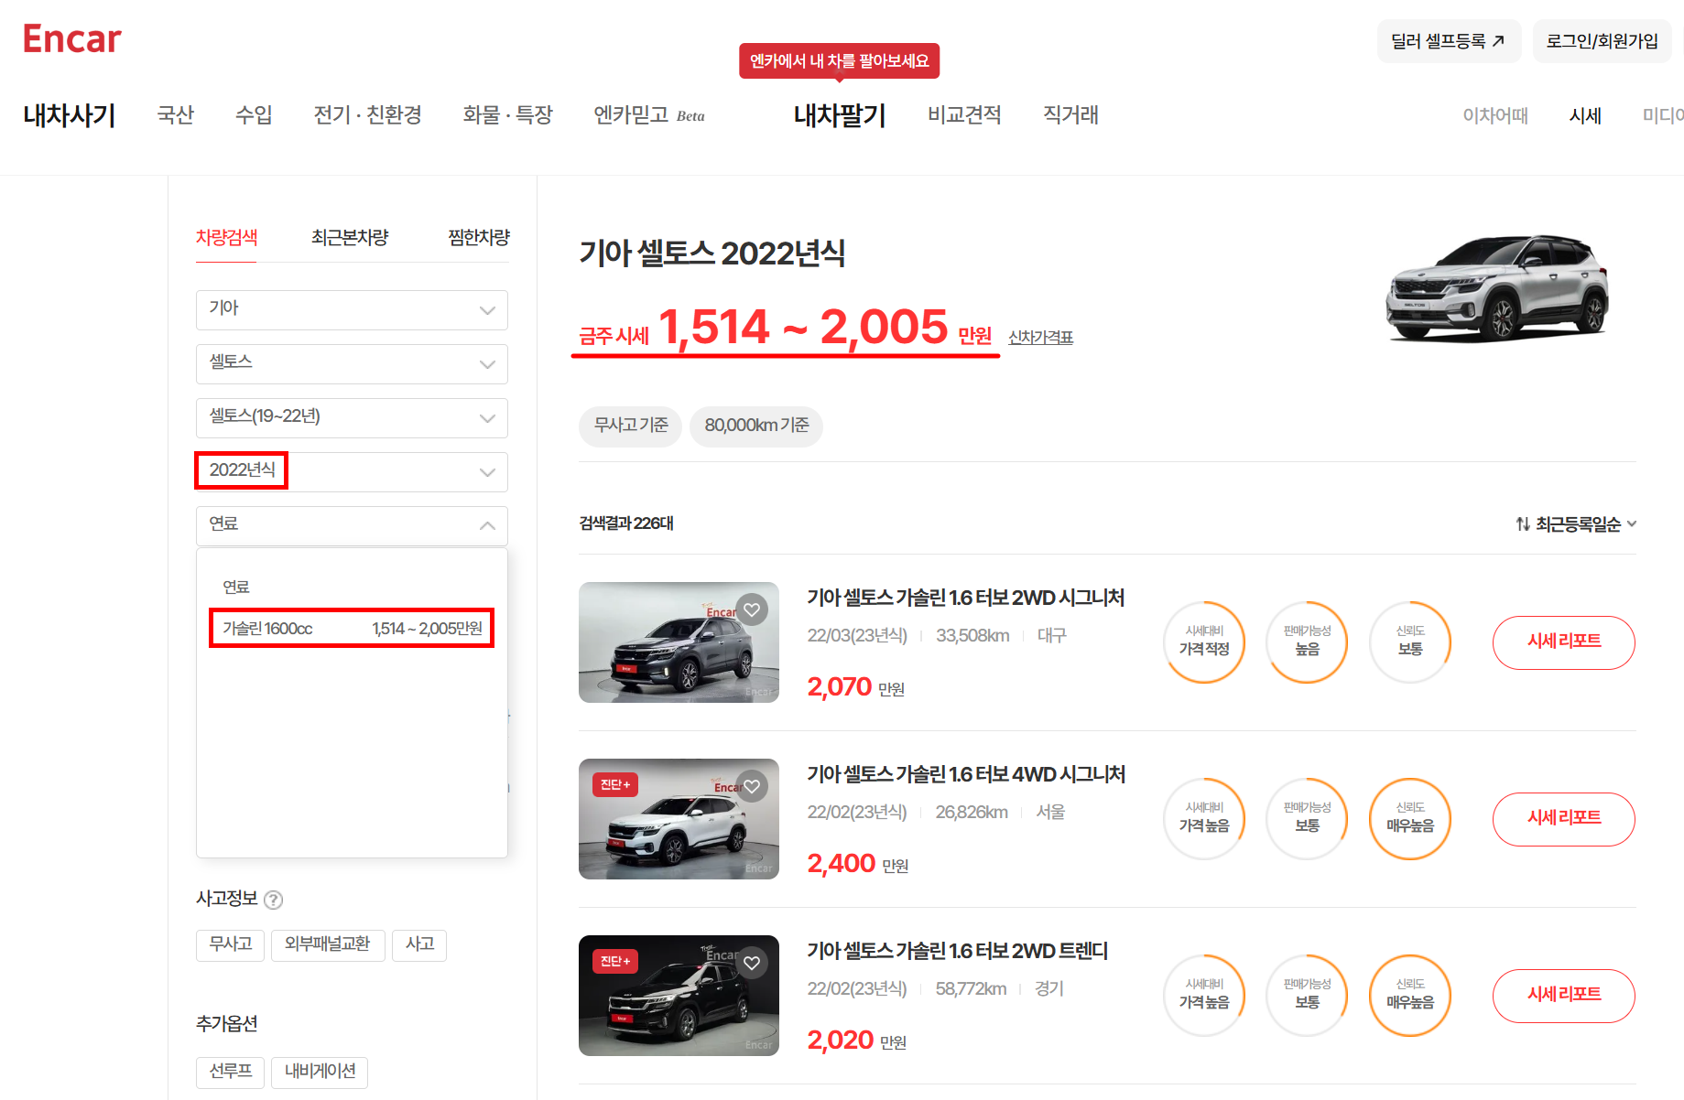Open the white Seltos 4WD 시그니처 thumbnail
The image size is (1684, 1100).
pos(679,819)
